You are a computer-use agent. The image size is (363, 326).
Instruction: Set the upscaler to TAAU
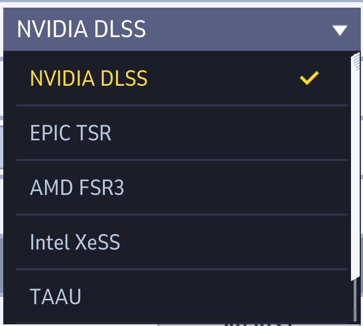click(56, 297)
